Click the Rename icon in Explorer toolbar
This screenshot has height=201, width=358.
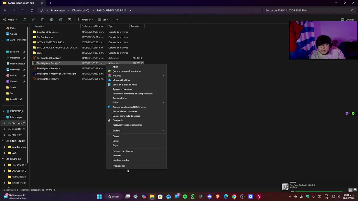[52, 20]
